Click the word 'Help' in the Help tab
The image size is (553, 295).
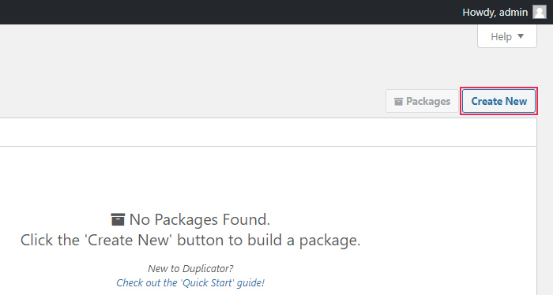pyautogui.click(x=501, y=36)
